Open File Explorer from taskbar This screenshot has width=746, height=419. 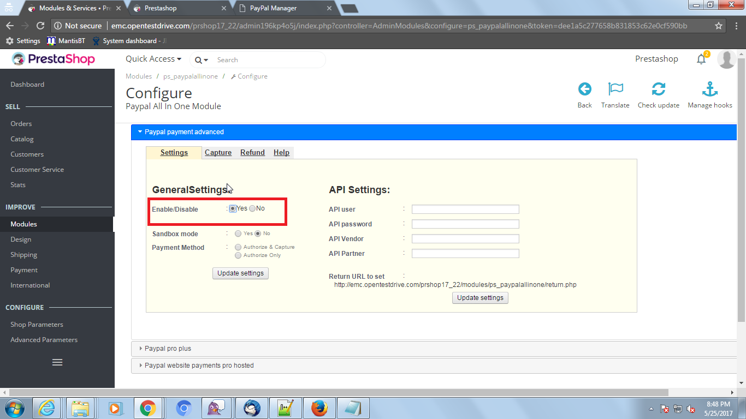80,408
